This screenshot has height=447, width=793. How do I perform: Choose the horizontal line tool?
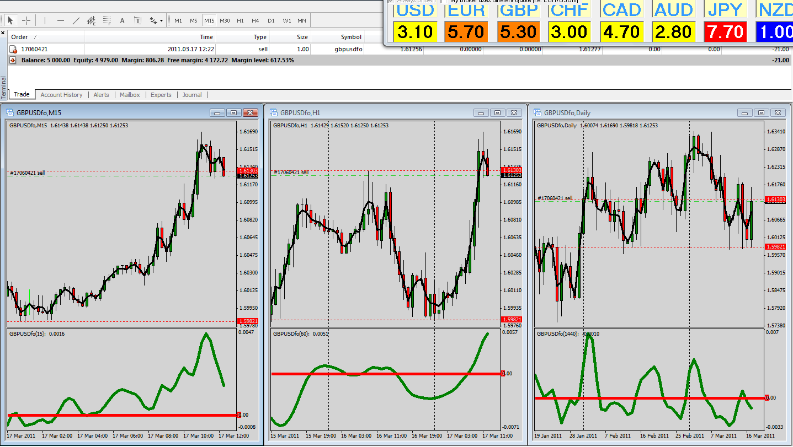[61, 20]
